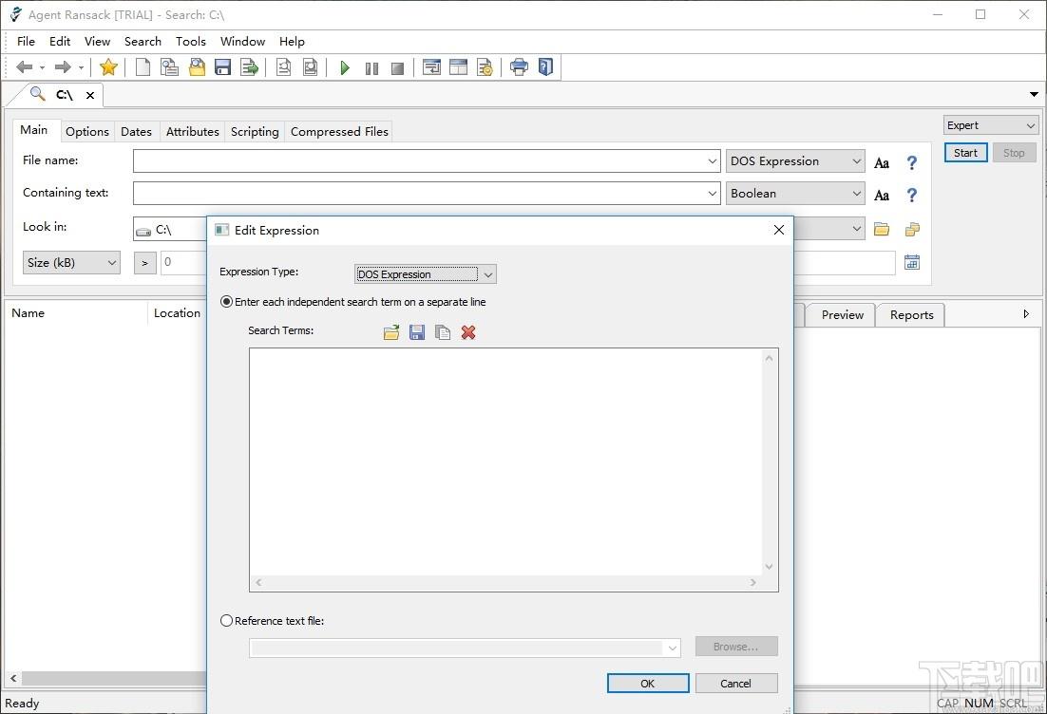This screenshot has height=714, width=1047.
Task: Select the 'Reference text file' radio button
Action: (x=226, y=621)
